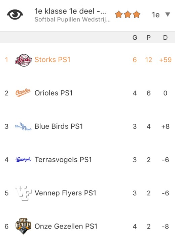Click the Terrasvogels team logo
This screenshot has width=175, height=241.
click(x=23, y=159)
